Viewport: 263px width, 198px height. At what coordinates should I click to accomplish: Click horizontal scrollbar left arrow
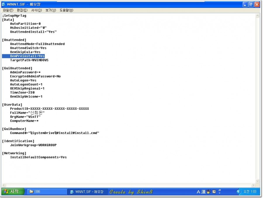pos(4,185)
